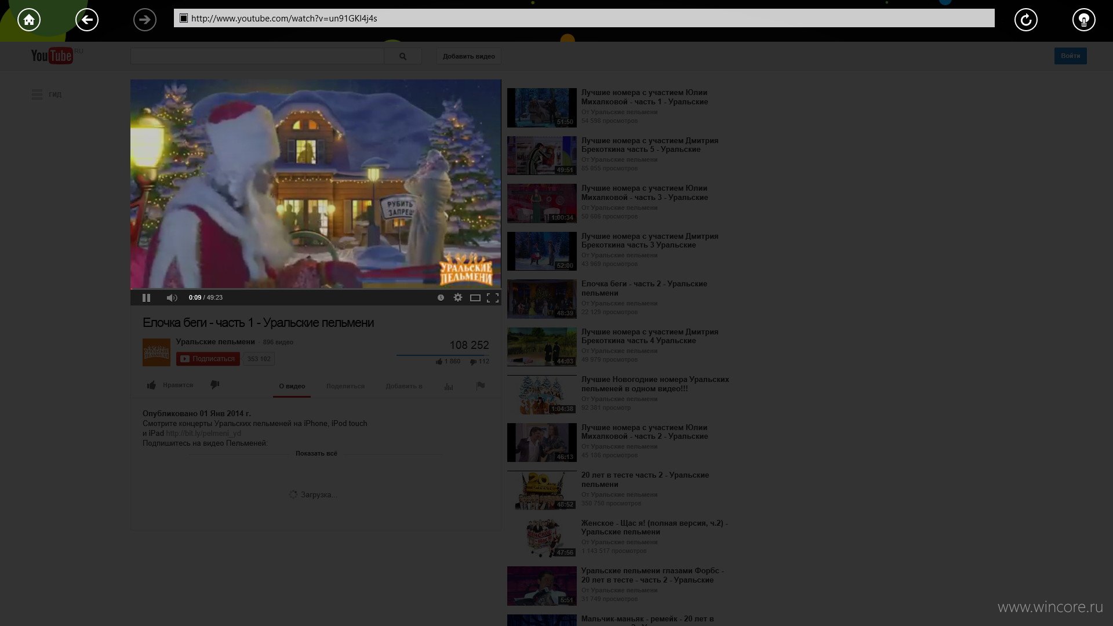1113x626 pixels.
Task: Mute the video volume speaker
Action: (x=172, y=297)
